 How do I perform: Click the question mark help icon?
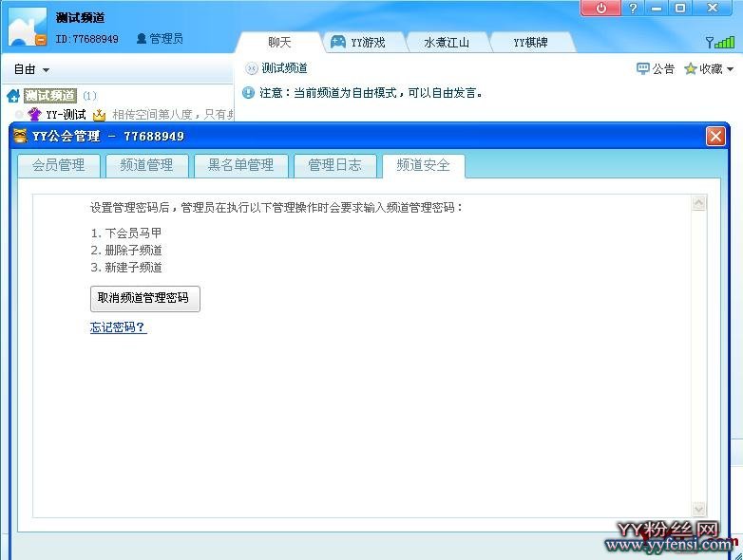(633, 8)
